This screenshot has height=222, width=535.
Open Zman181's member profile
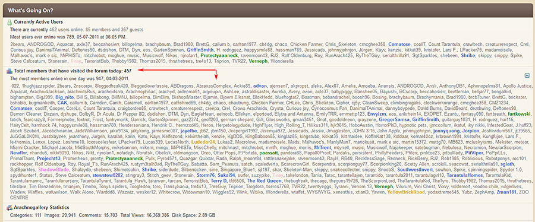pos(506,192)
